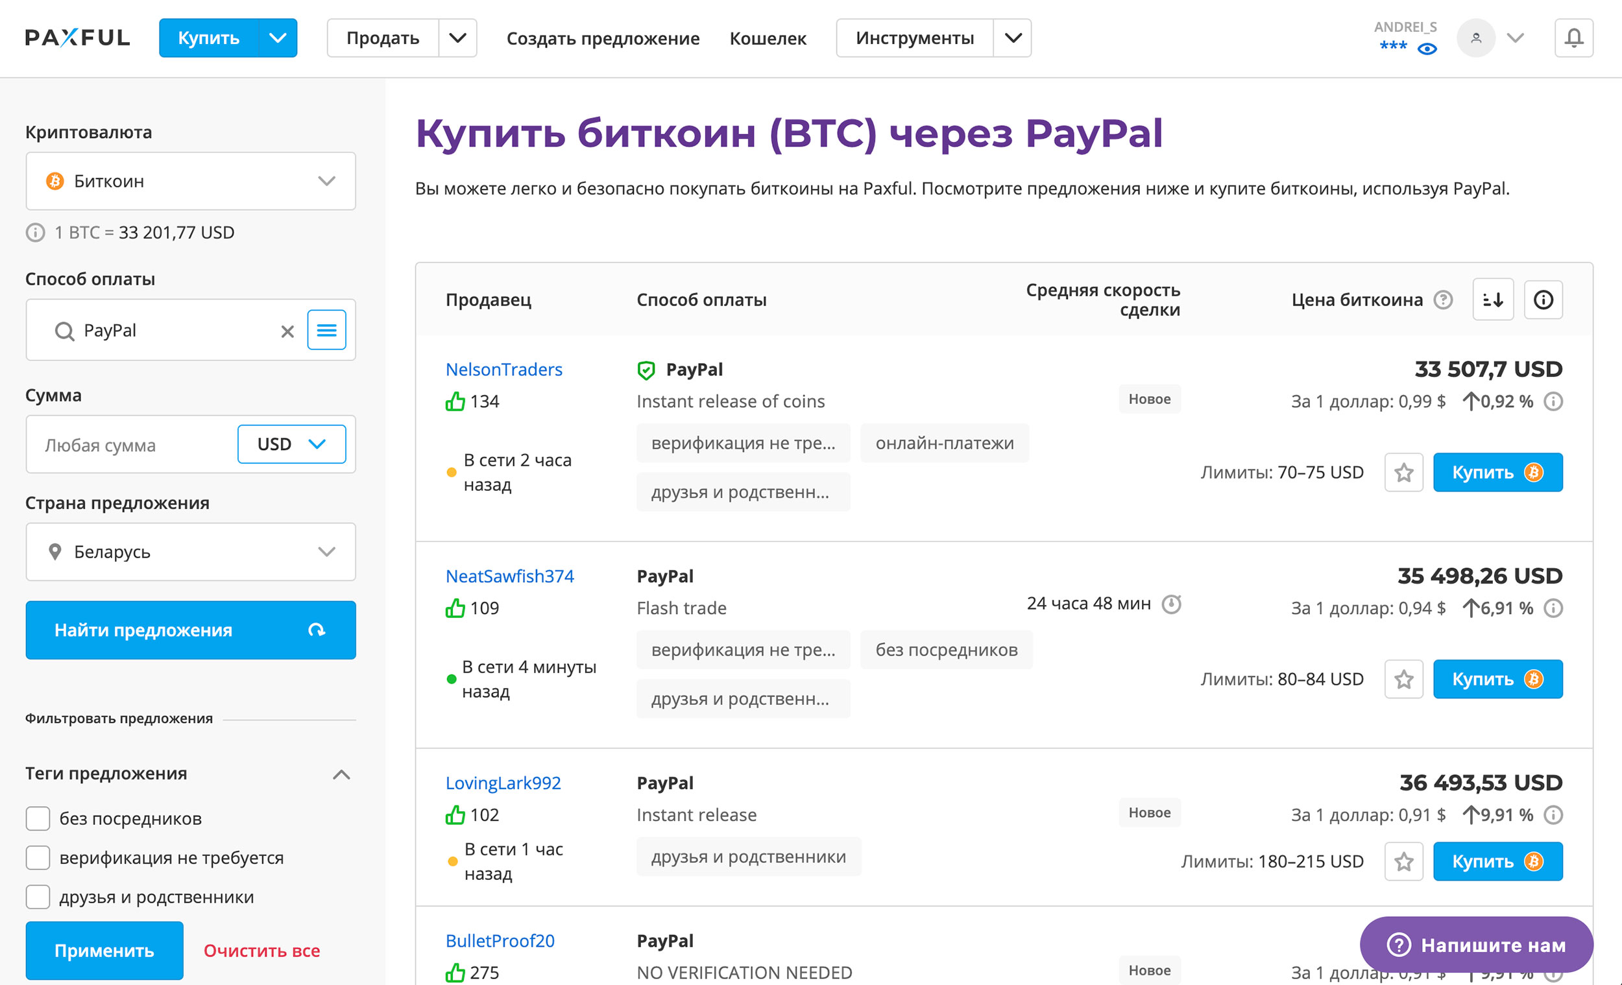Image resolution: width=1622 pixels, height=985 pixels.
Task: Expand the account menu chevron
Action: tap(1516, 38)
